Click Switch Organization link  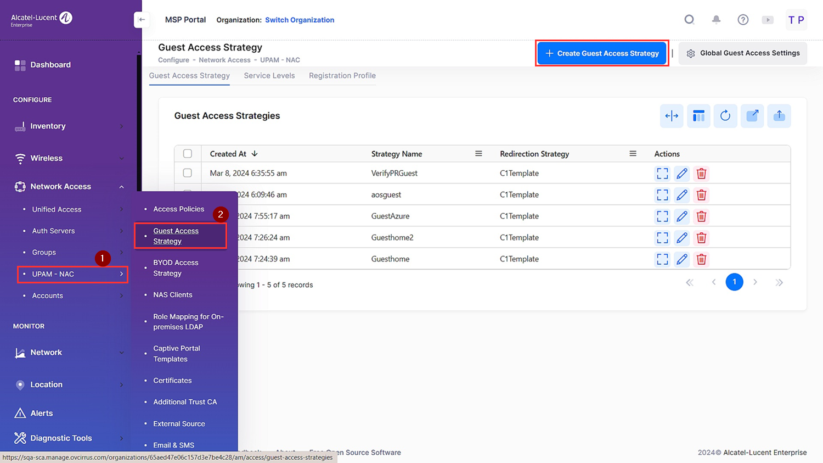pyautogui.click(x=300, y=20)
